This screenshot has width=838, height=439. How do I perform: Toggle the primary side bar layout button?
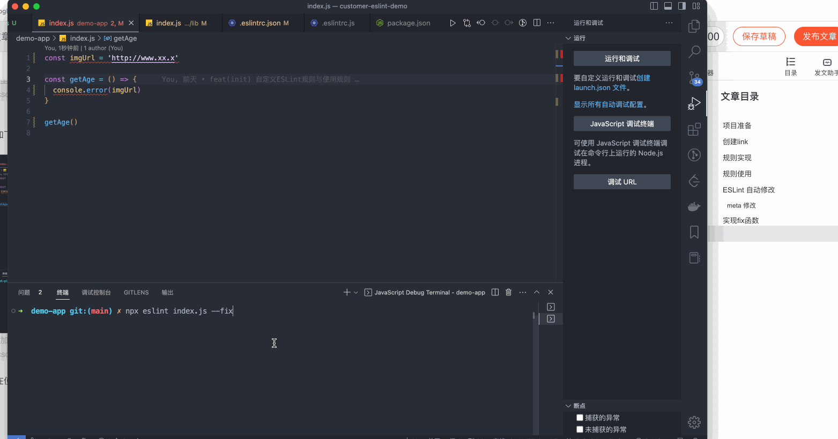point(654,6)
